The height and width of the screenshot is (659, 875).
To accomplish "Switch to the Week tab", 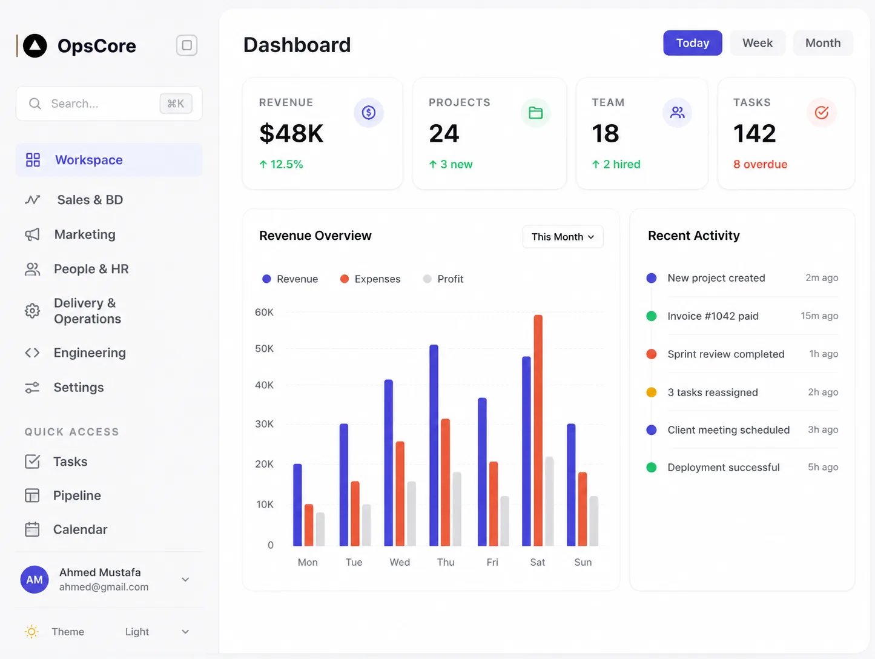I will [758, 43].
